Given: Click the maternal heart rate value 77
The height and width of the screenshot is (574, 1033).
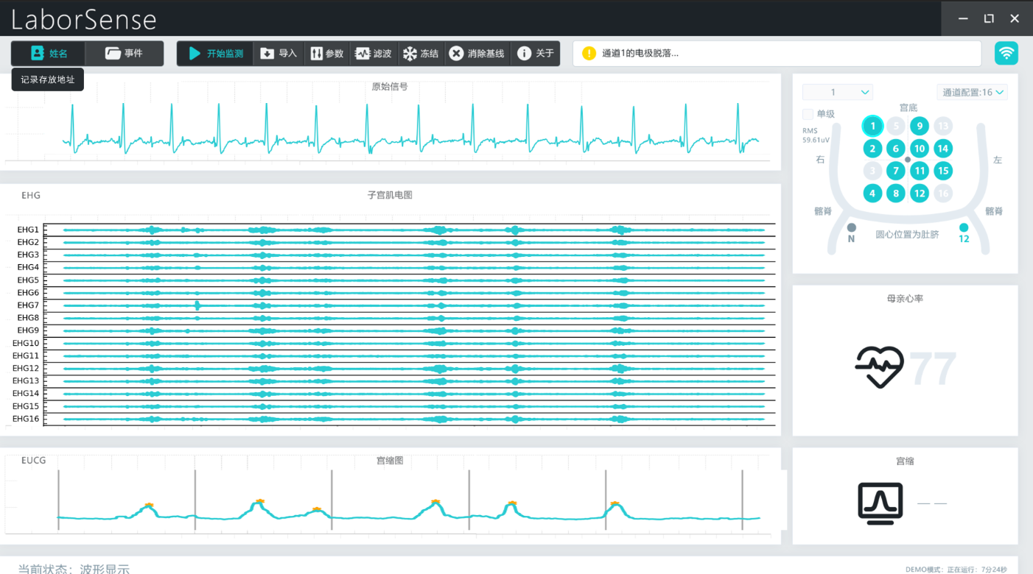Looking at the screenshot, I should (x=934, y=368).
